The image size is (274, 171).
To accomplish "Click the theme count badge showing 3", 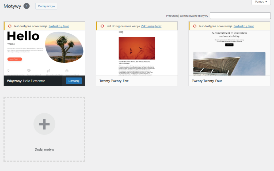I will 26,6.
